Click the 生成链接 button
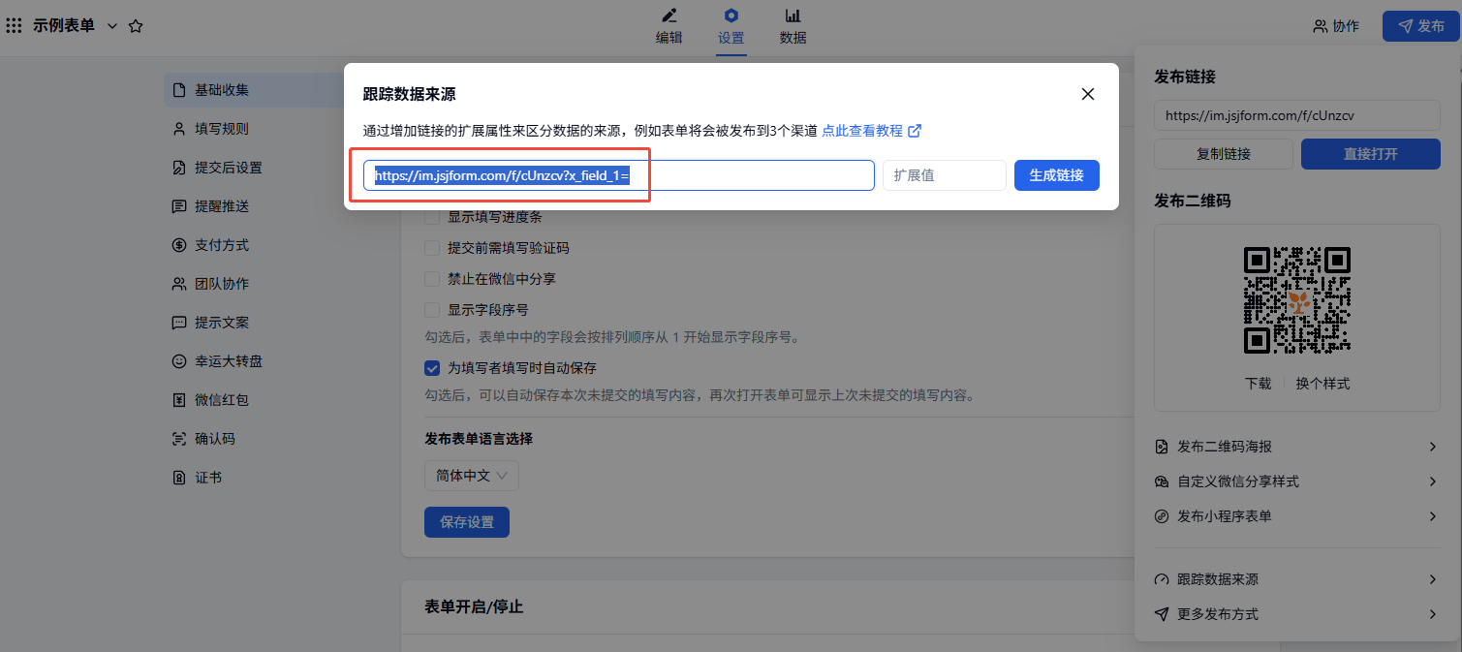Image resolution: width=1462 pixels, height=652 pixels. 1056,175
